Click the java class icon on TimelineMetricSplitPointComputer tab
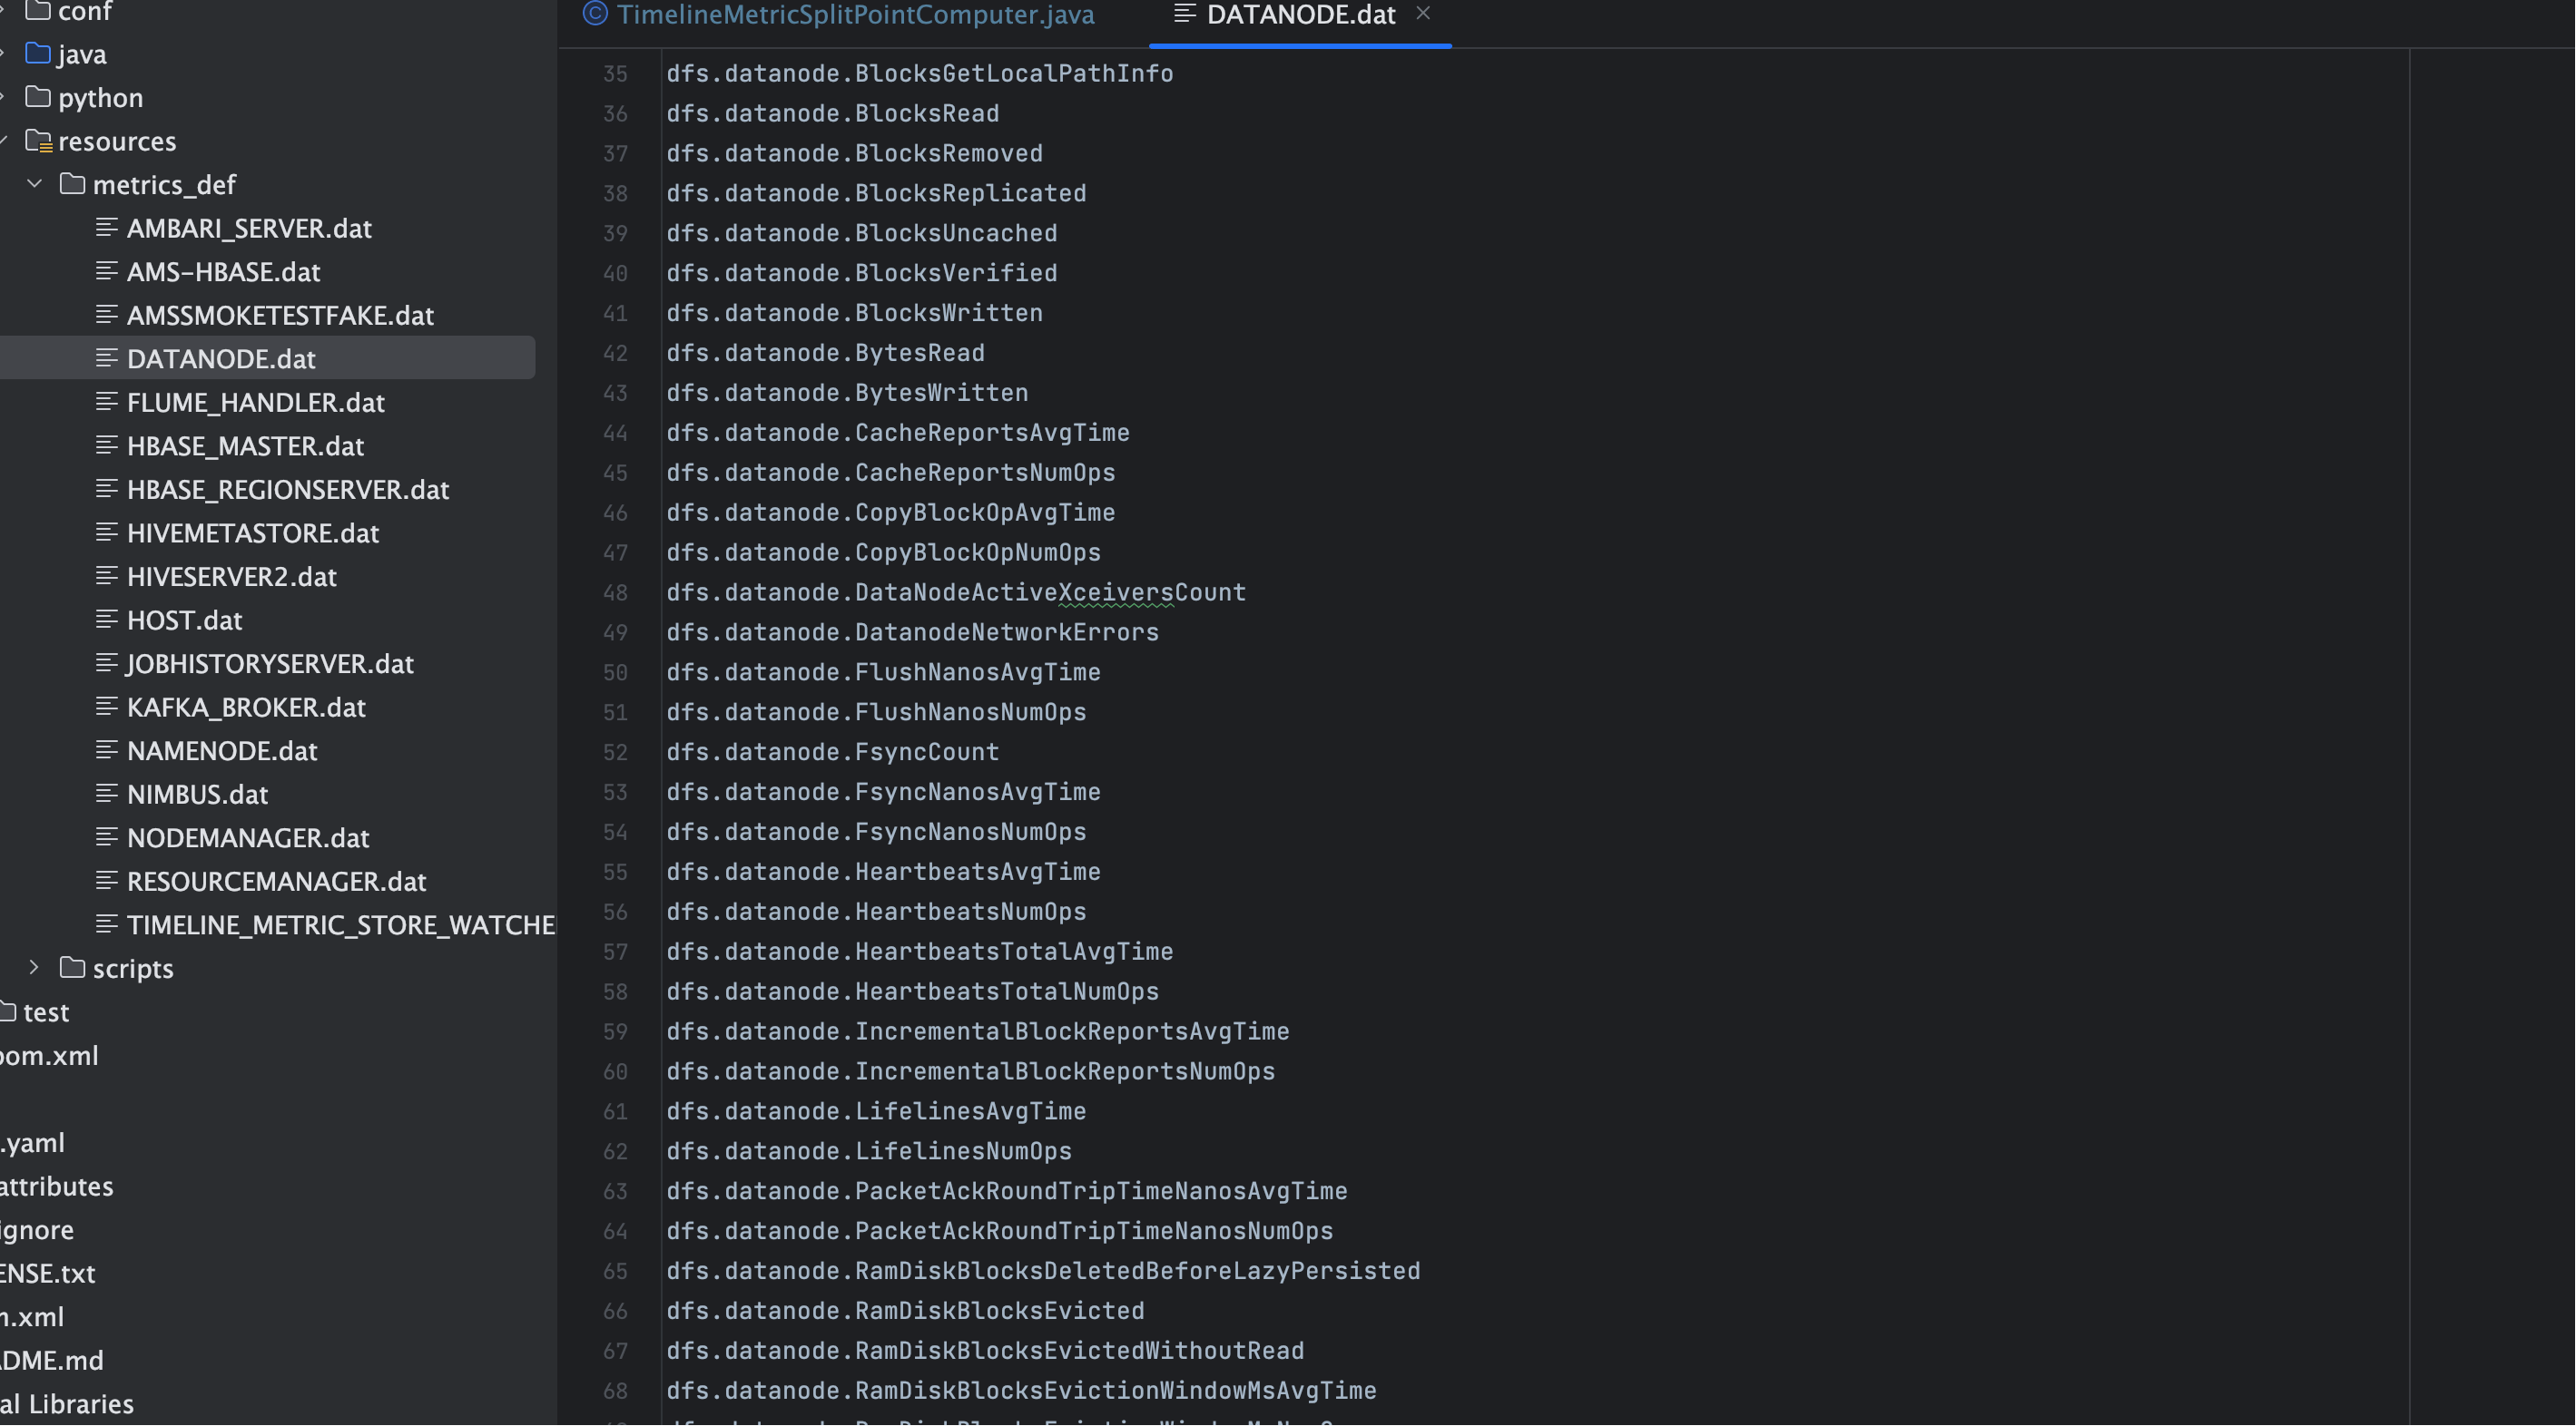 [595, 14]
